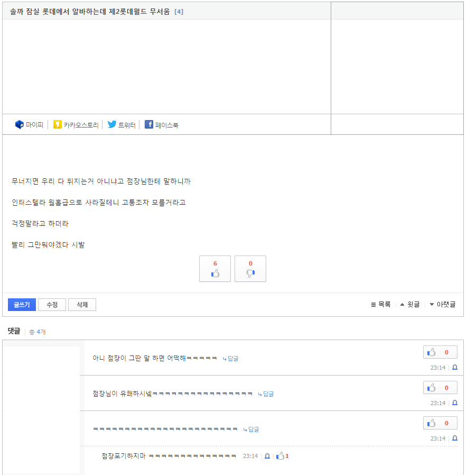Reply to the second comment with 답글
This screenshot has height=475, width=467.
[266, 394]
